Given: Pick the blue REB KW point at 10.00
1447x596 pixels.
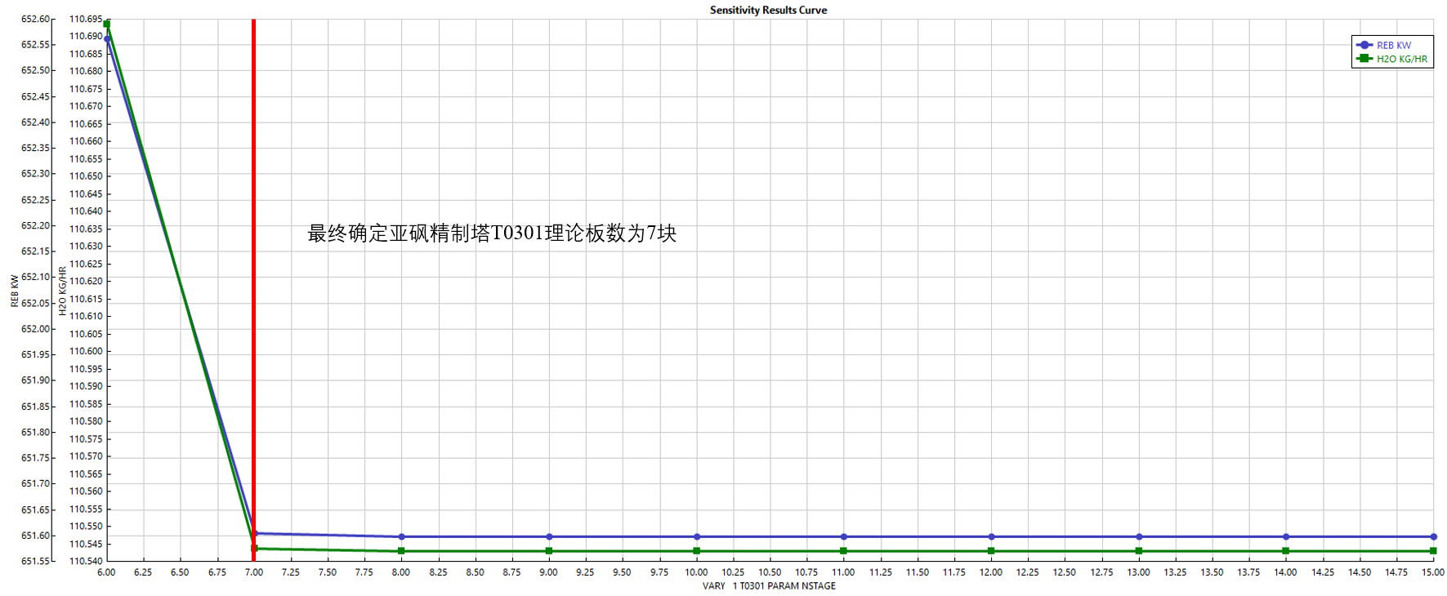Looking at the screenshot, I should pyautogui.click(x=697, y=537).
